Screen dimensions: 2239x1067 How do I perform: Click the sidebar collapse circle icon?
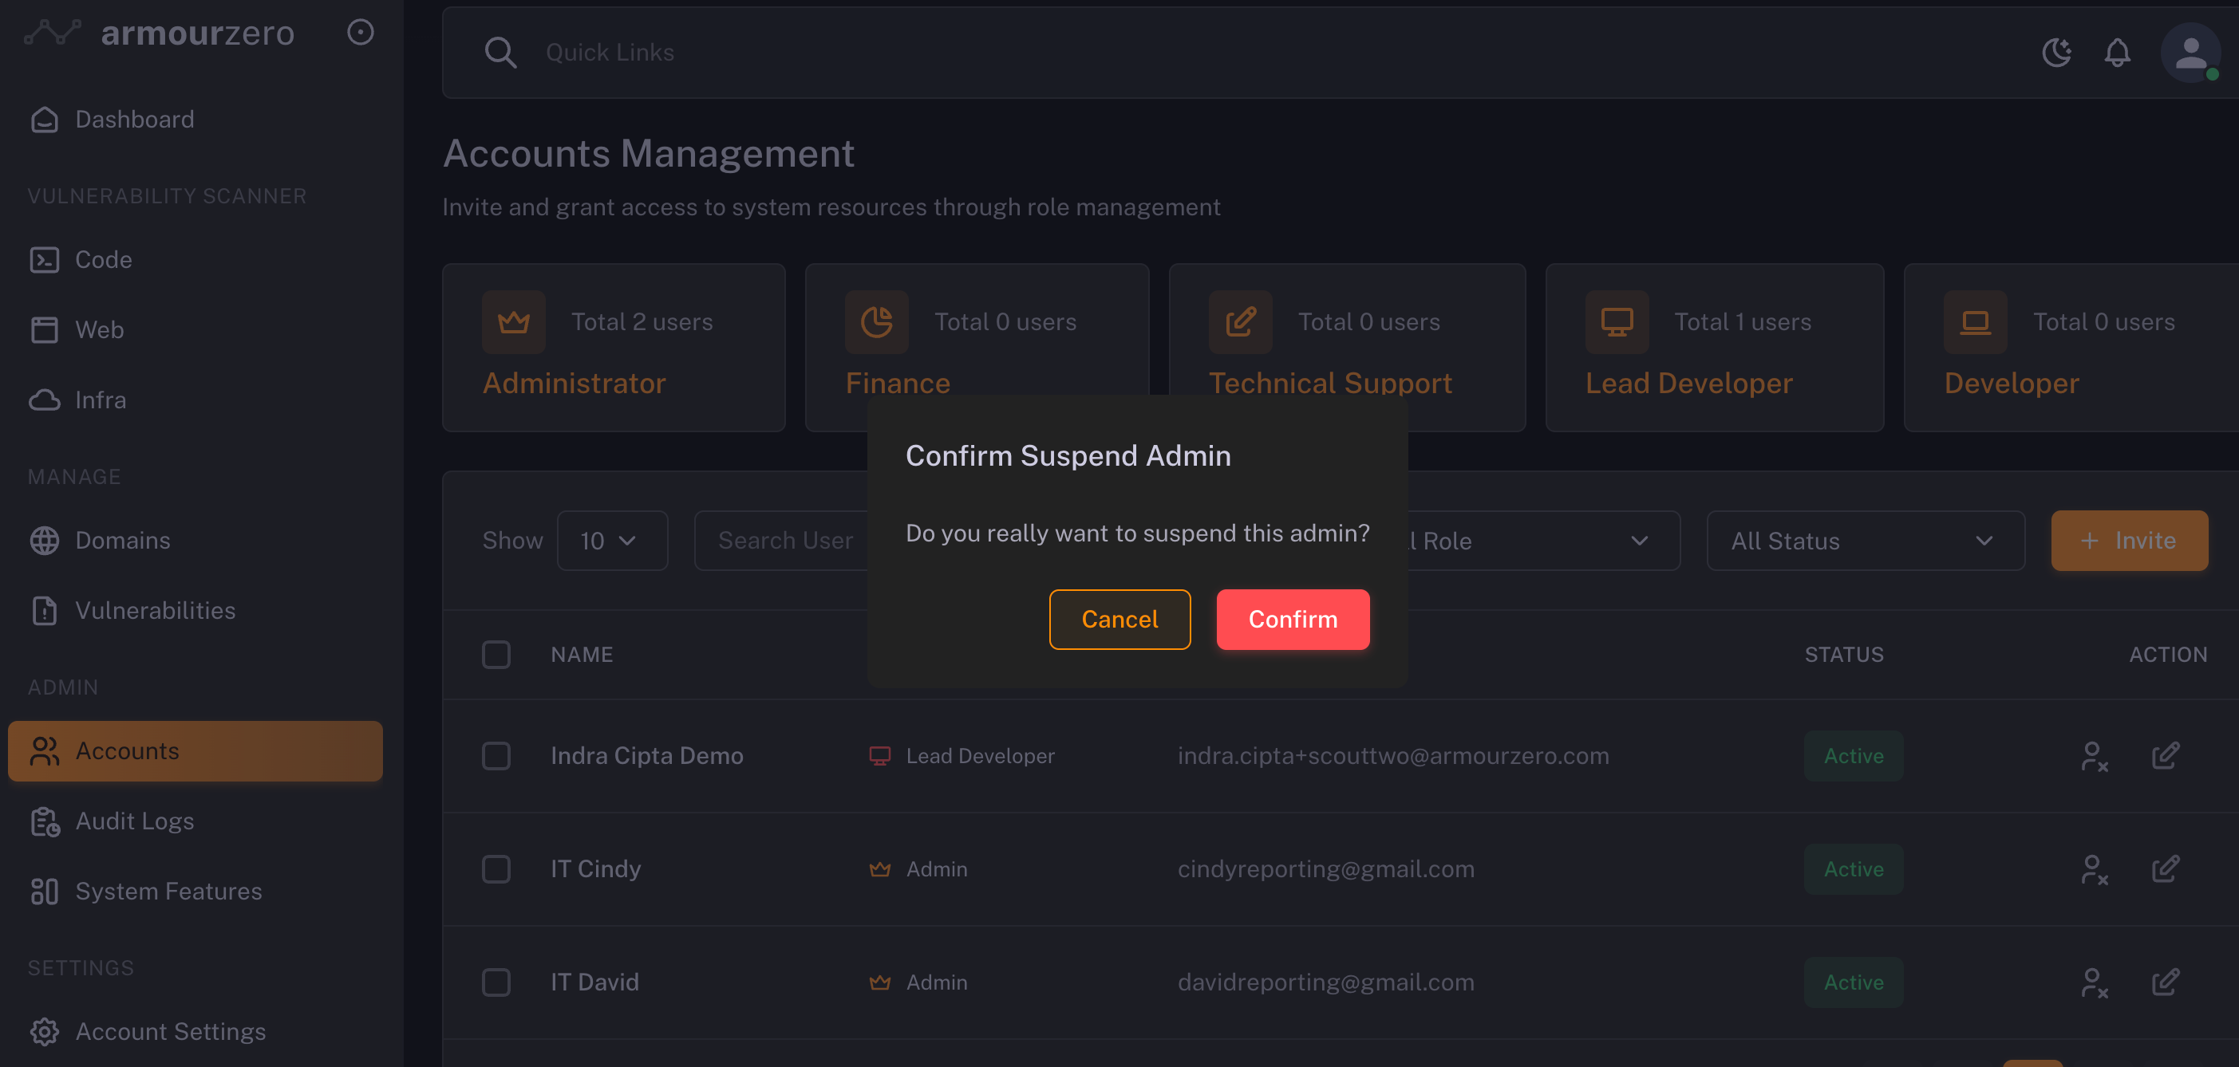click(x=360, y=32)
